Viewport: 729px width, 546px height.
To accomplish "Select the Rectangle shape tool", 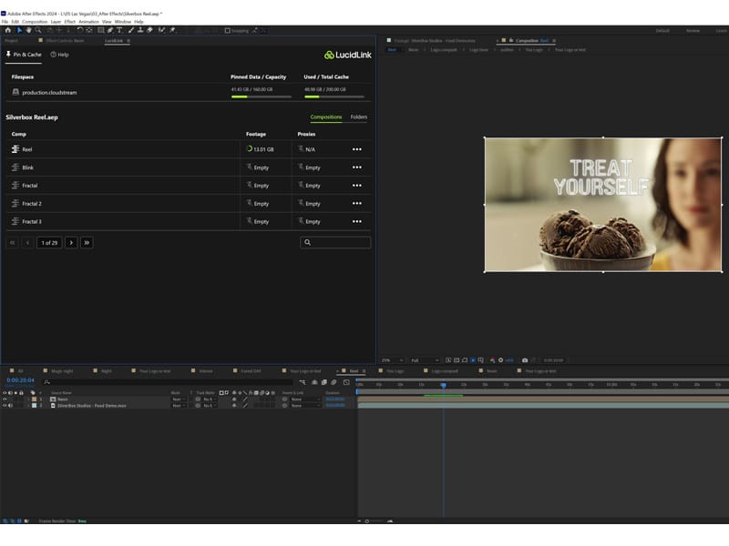I will coord(100,30).
